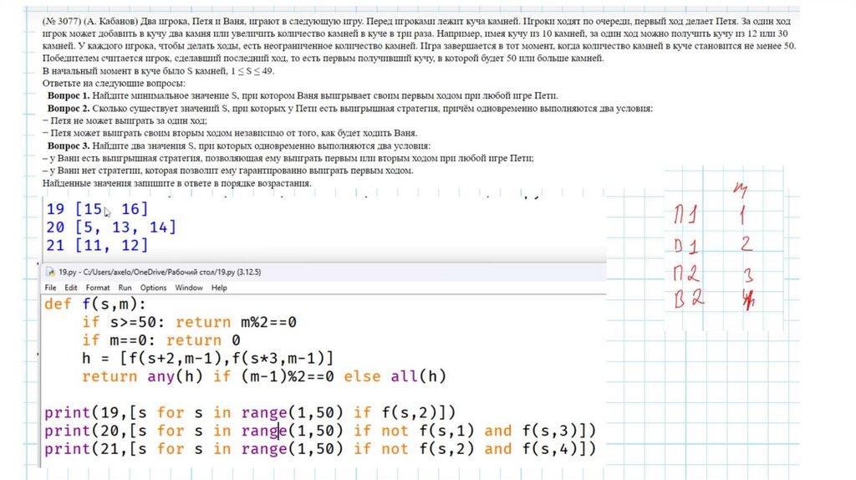Click the Python file icon in title bar
The image size is (856, 480).
tap(51, 272)
